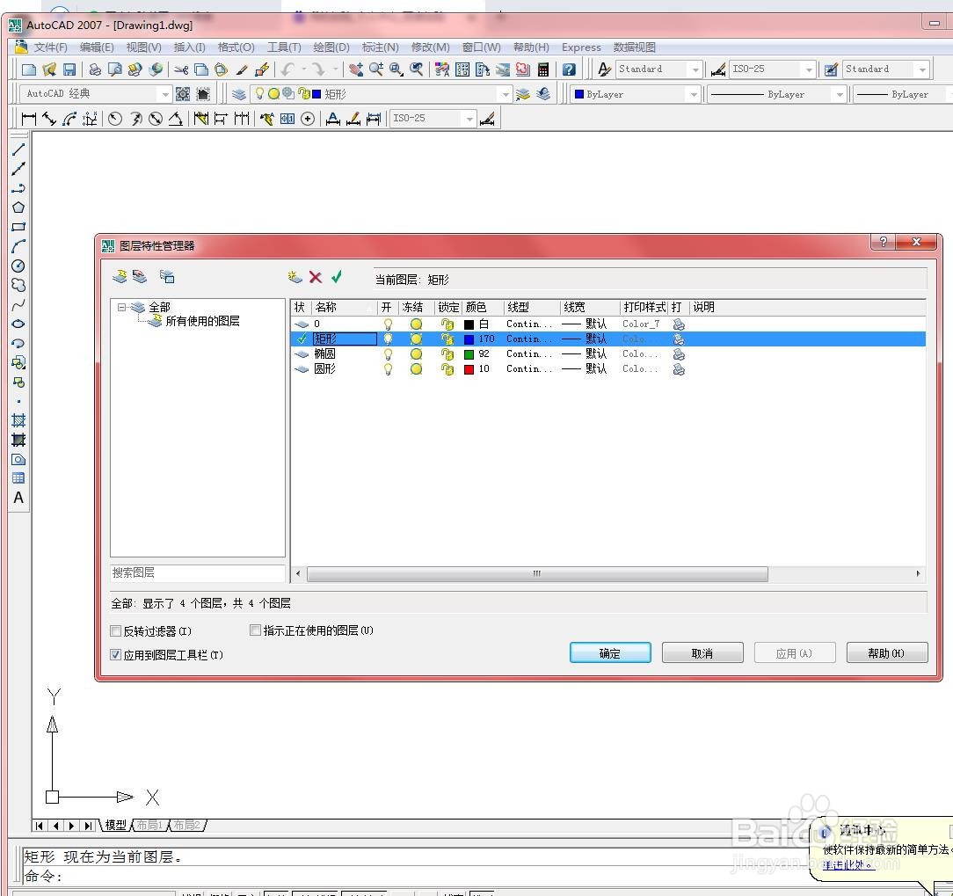
Task: Click the New Layer icon in layer manager
Action: pos(295,277)
